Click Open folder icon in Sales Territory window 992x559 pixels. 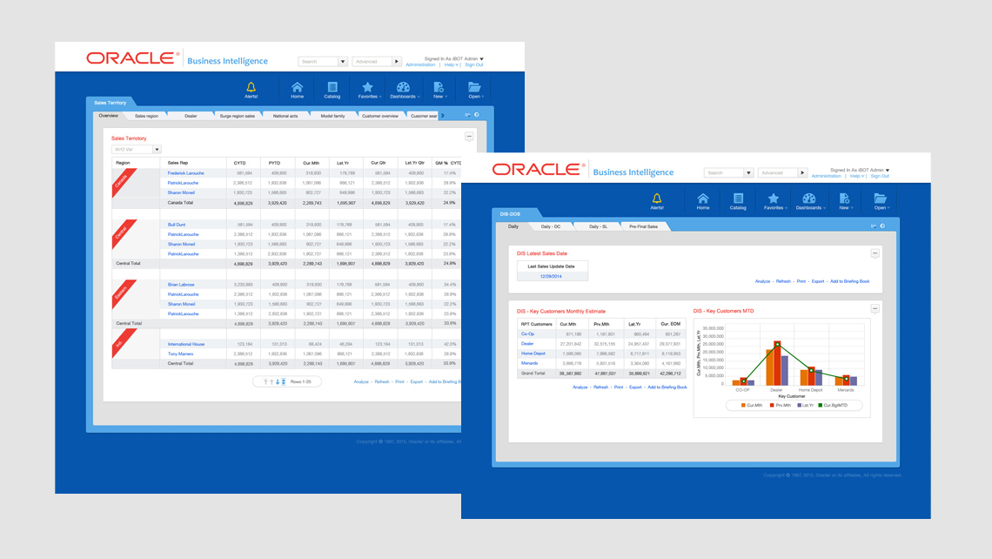(474, 88)
